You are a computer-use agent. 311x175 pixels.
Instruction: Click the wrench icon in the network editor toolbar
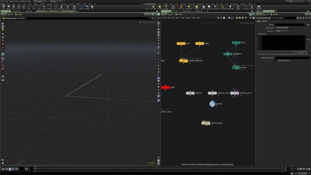218,18
